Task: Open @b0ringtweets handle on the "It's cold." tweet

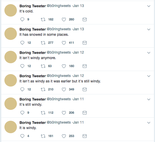Action: (x=59, y=6)
